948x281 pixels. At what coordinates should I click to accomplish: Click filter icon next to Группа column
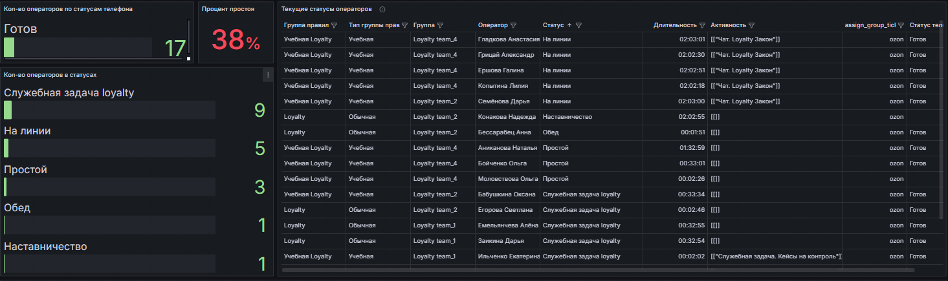pyautogui.click(x=440, y=25)
